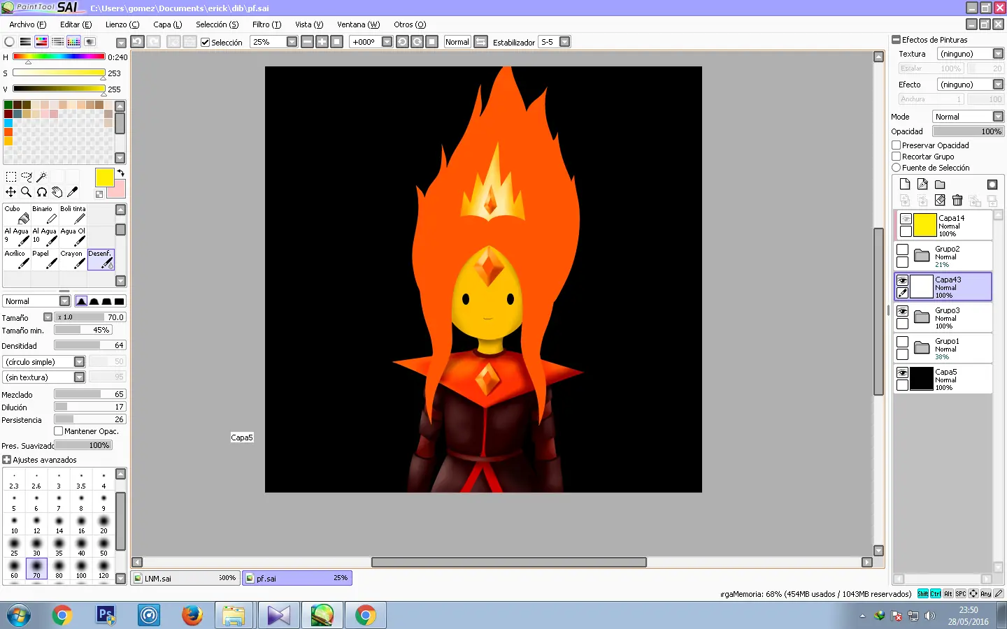The image size is (1007, 629).
Task: Enable Preservar Opacidad checkbox
Action: pyautogui.click(x=896, y=145)
